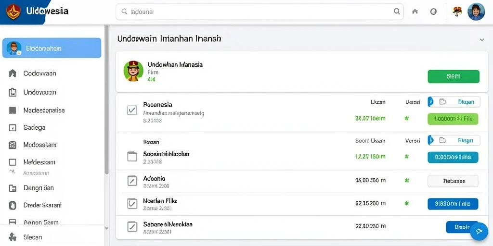Toggle the Adoahis row checkbox
Viewport: 493px width, 246px height.
click(132, 181)
